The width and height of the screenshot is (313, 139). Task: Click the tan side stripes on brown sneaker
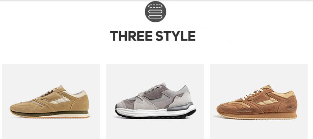(268, 101)
